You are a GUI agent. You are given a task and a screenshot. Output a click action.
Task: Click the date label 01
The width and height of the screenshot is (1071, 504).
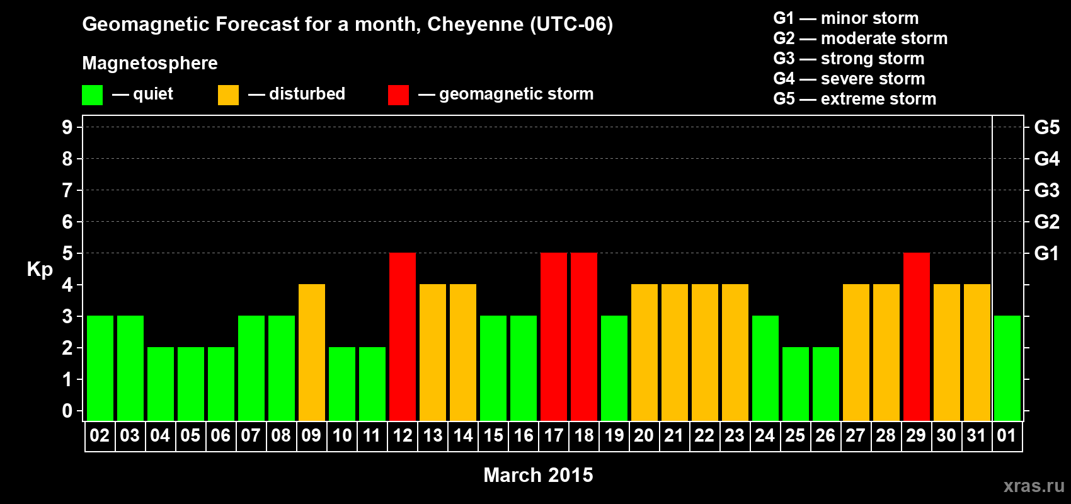pos(1007,435)
